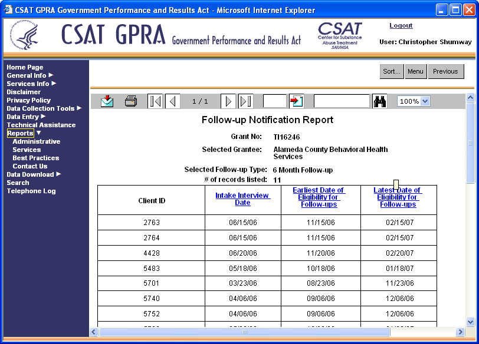This screenshot has width=479, height=344.
Task: Click the go-to-page icon
Action: 296,101
